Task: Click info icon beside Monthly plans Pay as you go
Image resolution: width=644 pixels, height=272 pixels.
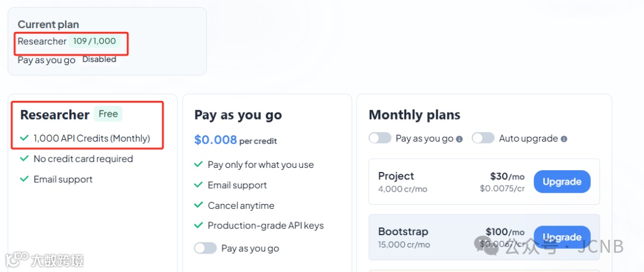Action: click(x=459, y=139)
